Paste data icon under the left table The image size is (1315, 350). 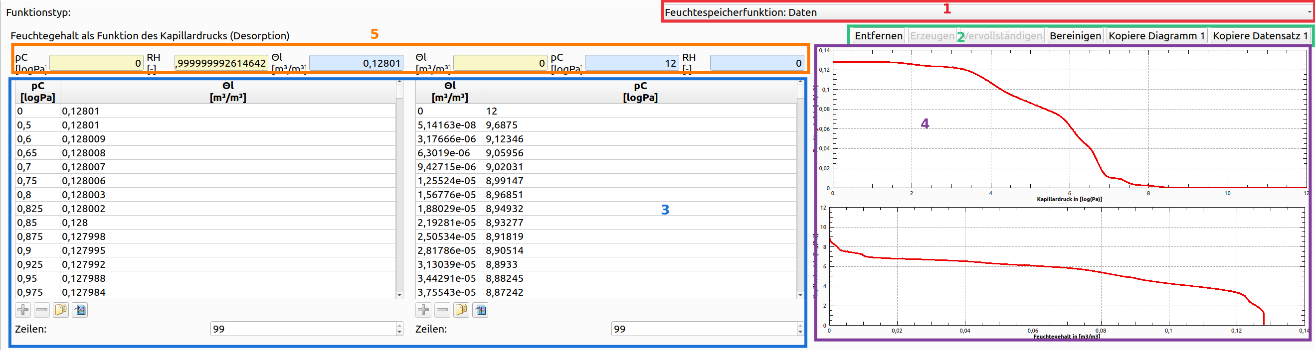pos(80,310)
